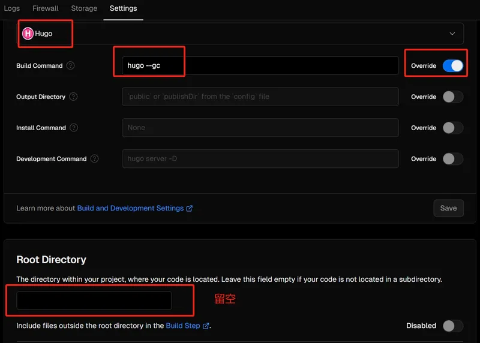Open Build and Development Settings link

(130, 208)
